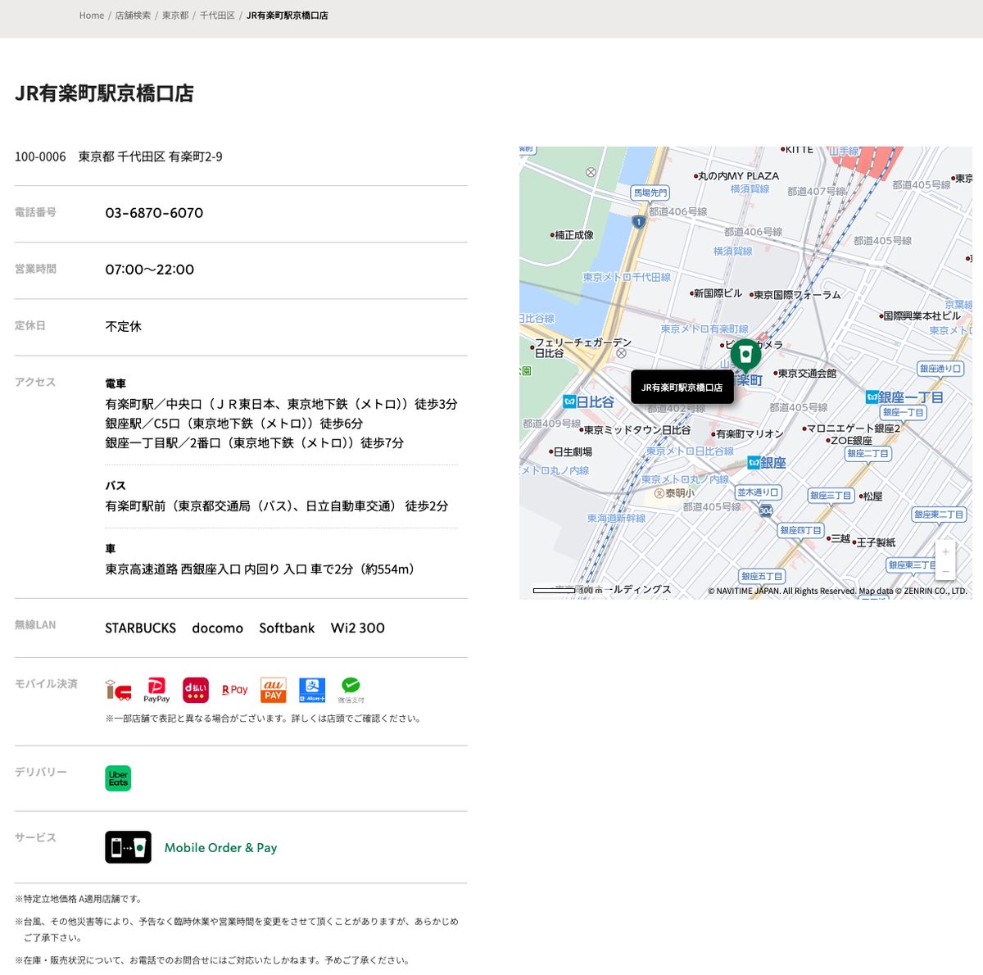
Task: Click the 有楽町駅／中央口 access line
Action: pos(281,404)
